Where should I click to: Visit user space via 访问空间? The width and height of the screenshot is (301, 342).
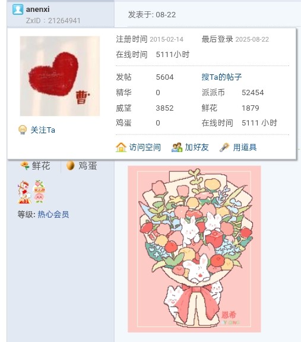pyautogui.click(x=145, y=148)
